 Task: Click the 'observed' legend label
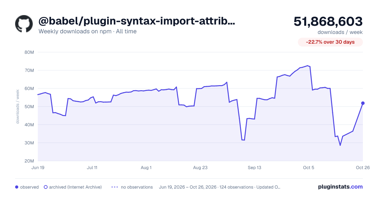coord(29,187)
